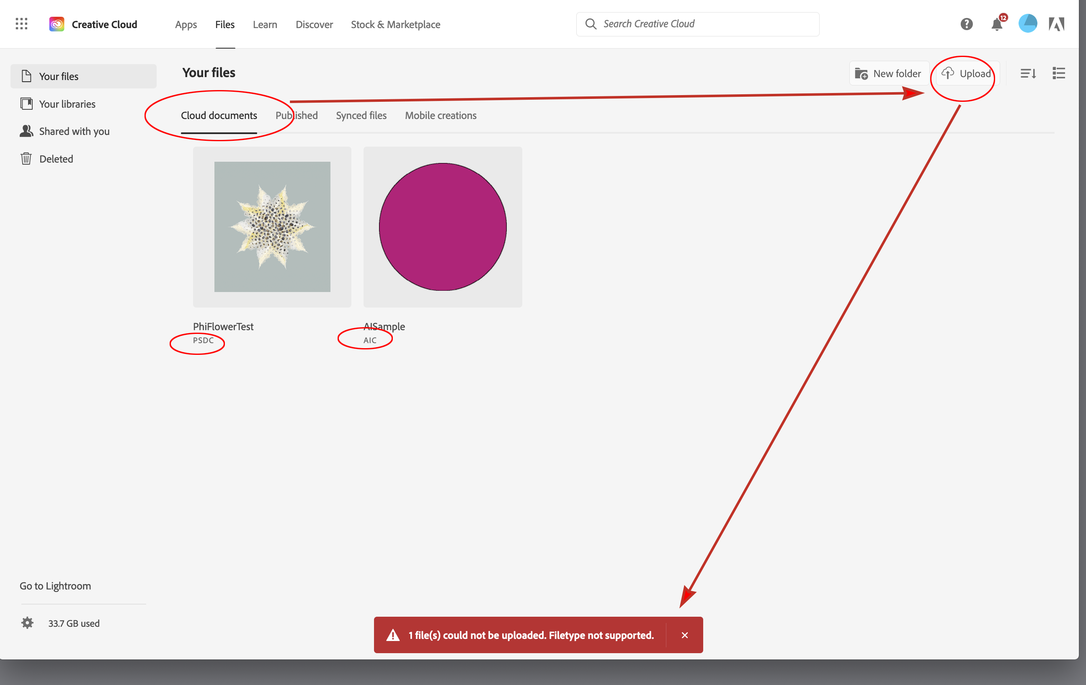Click the notifications bell icon
1086x685 pixels.
(x=995, y=24)
